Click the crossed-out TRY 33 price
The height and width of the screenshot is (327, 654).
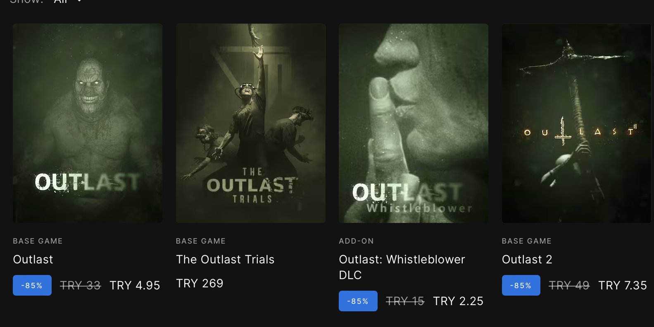80,285
